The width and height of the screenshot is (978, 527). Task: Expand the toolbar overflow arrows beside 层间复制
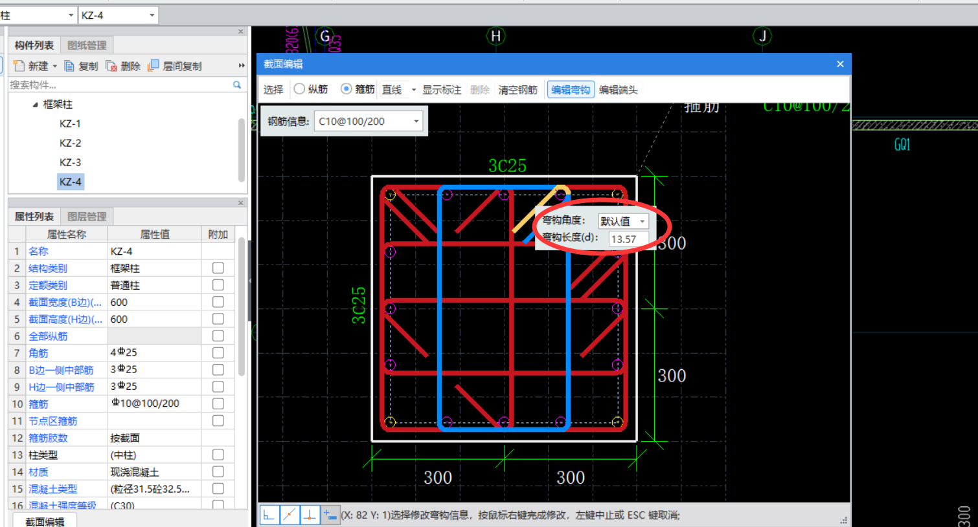tap(242, 66)
